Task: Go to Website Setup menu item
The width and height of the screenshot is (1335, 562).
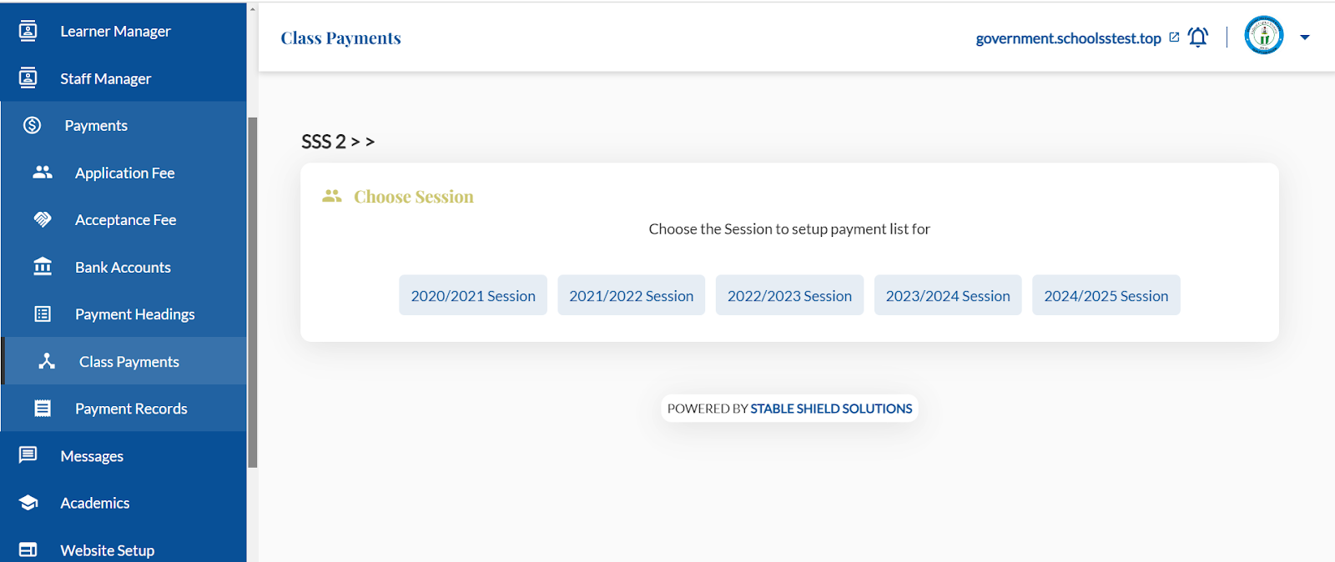Action: coord(123,549)
